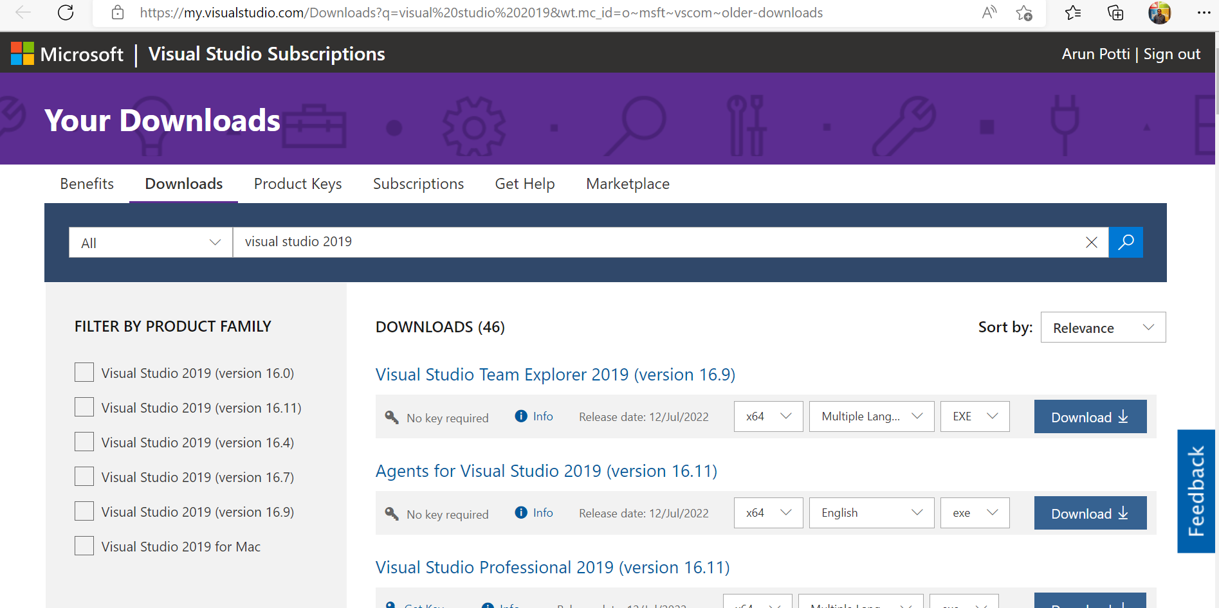Screen dimensions: 1219x608
Task: Check Visual Studio 2019 (version 16.0) filter
Action: coord(84,372)
